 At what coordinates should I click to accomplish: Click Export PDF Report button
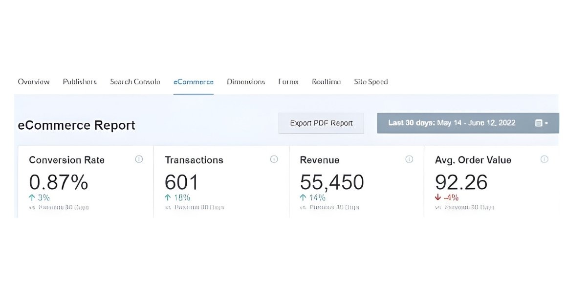pos(321,123)
